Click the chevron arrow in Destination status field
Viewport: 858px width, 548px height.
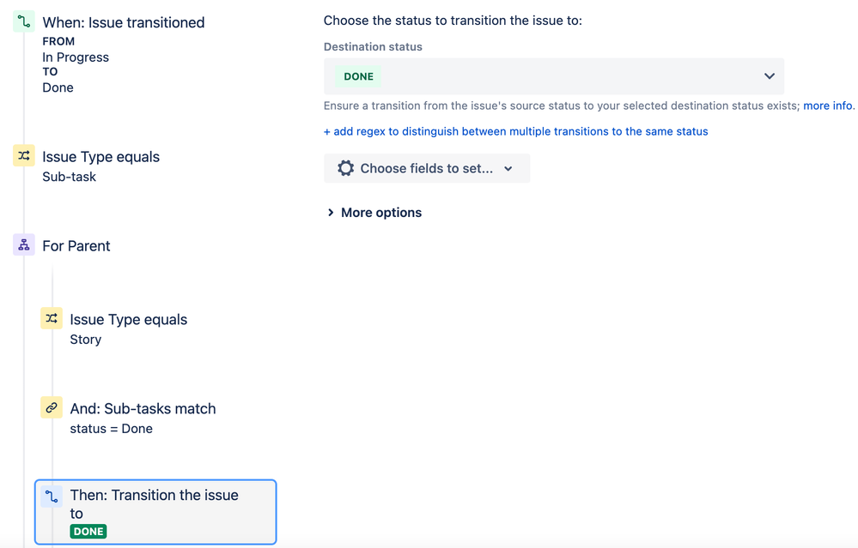[769, 76]
